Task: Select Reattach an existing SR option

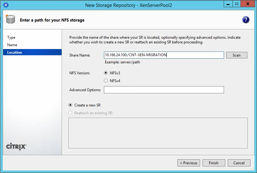Action: [70, 113]
